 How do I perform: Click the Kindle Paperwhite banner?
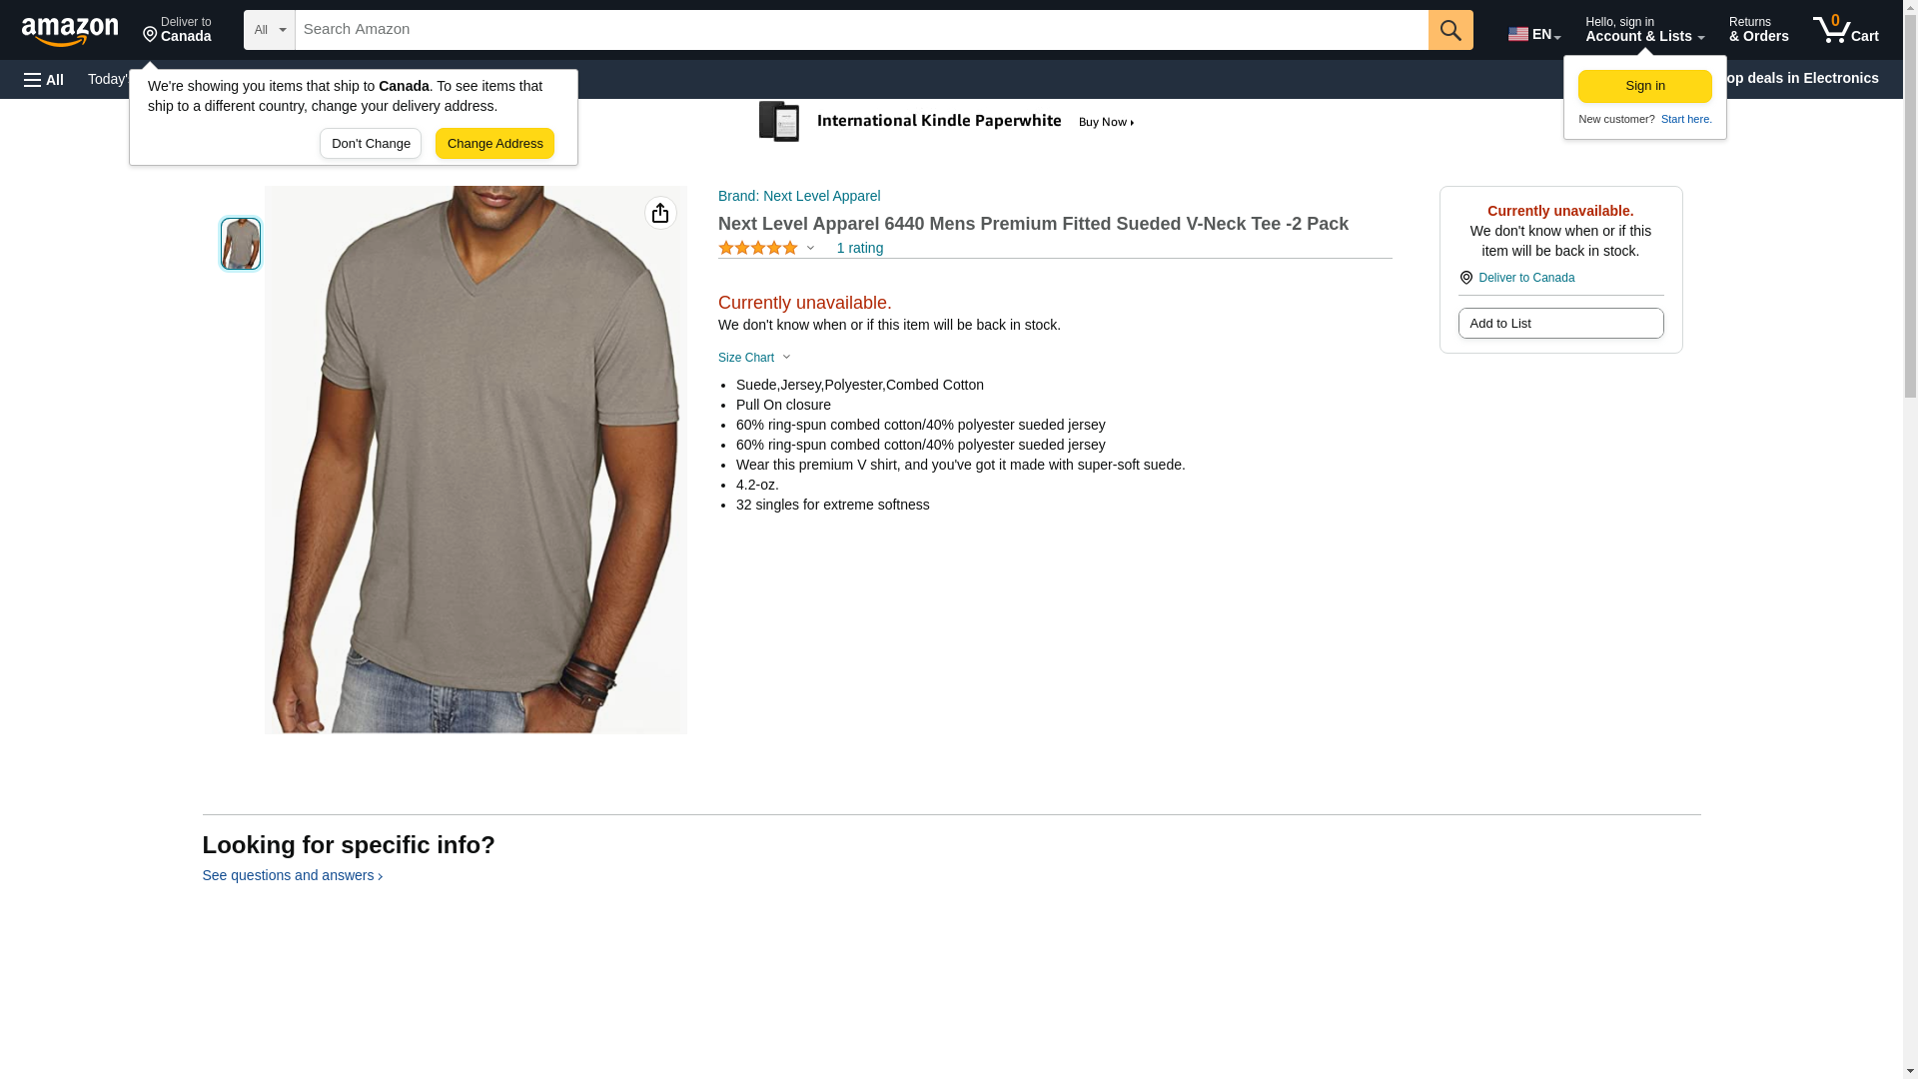click(x=947, y=122)
